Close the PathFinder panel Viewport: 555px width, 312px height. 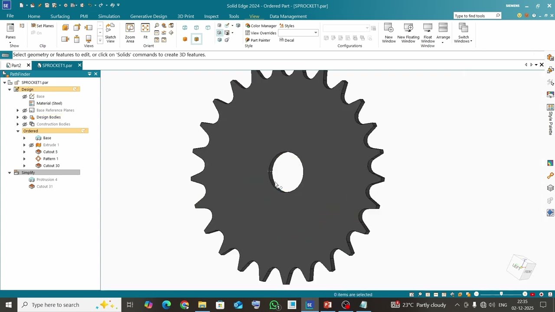pyautogui.click(x=96, y=74)
